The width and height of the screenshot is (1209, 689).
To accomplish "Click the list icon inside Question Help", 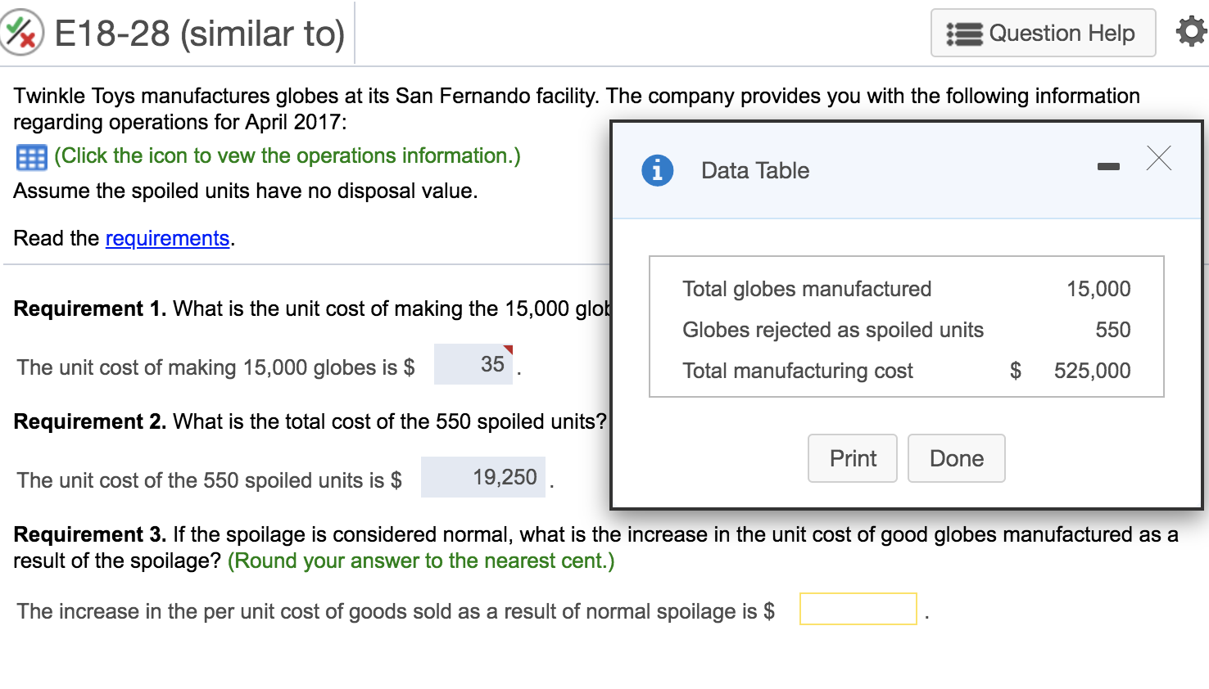I will click(x=964, y=34).
